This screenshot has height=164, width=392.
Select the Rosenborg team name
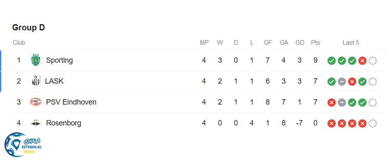click(x=63, y=123)
